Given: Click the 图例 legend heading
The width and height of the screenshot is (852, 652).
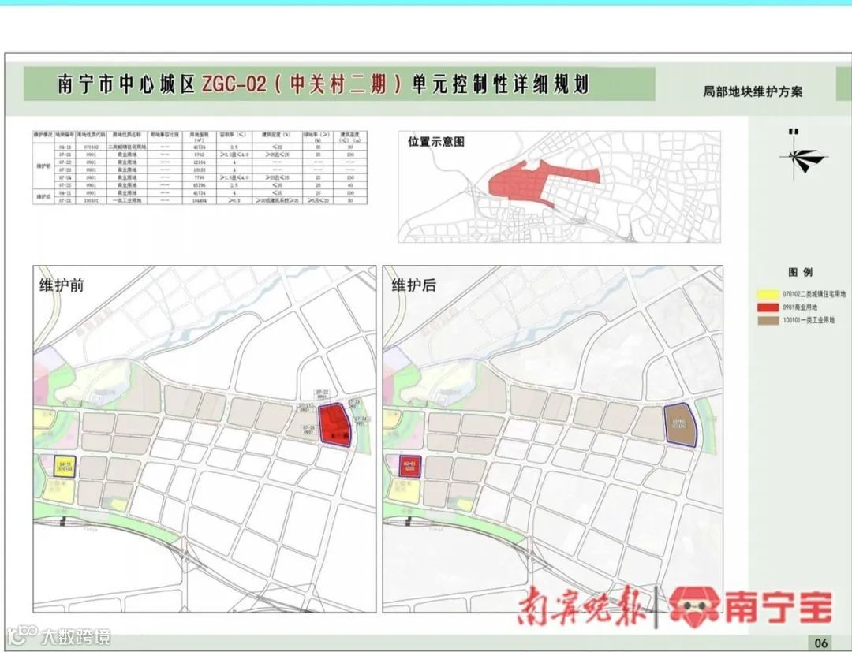Looking at the screenshot, I should [801, 273].
